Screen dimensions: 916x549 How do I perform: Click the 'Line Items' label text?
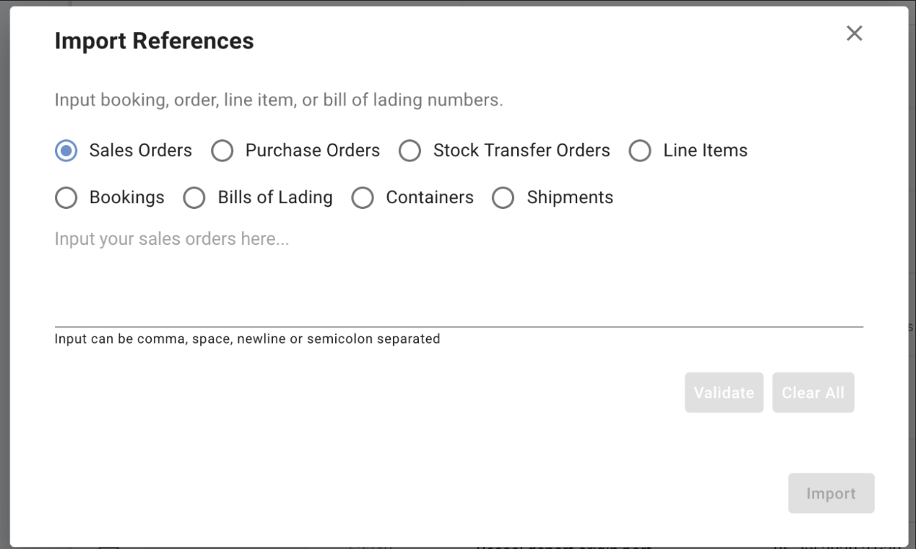coord(706,150)
